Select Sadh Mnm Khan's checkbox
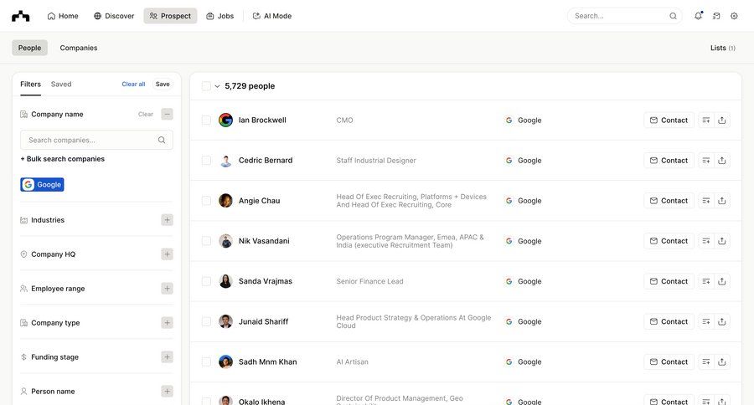This screenshot has height=405, width=754. (206, 361)
